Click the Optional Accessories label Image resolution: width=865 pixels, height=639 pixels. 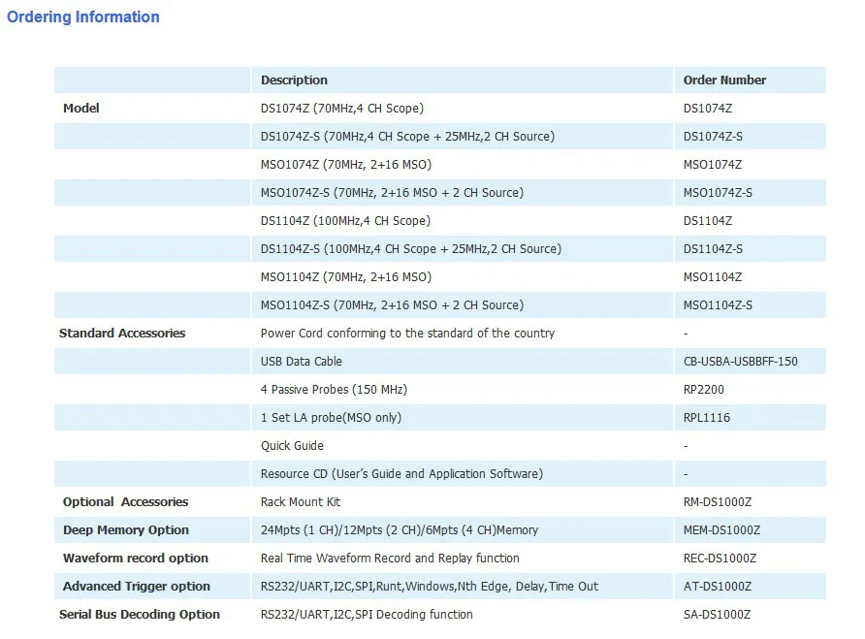coord(125,502)
